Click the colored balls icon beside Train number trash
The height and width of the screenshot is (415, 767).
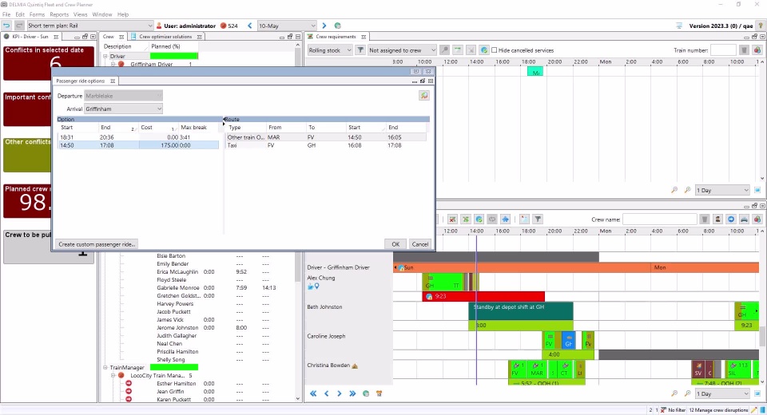[757, 49]
